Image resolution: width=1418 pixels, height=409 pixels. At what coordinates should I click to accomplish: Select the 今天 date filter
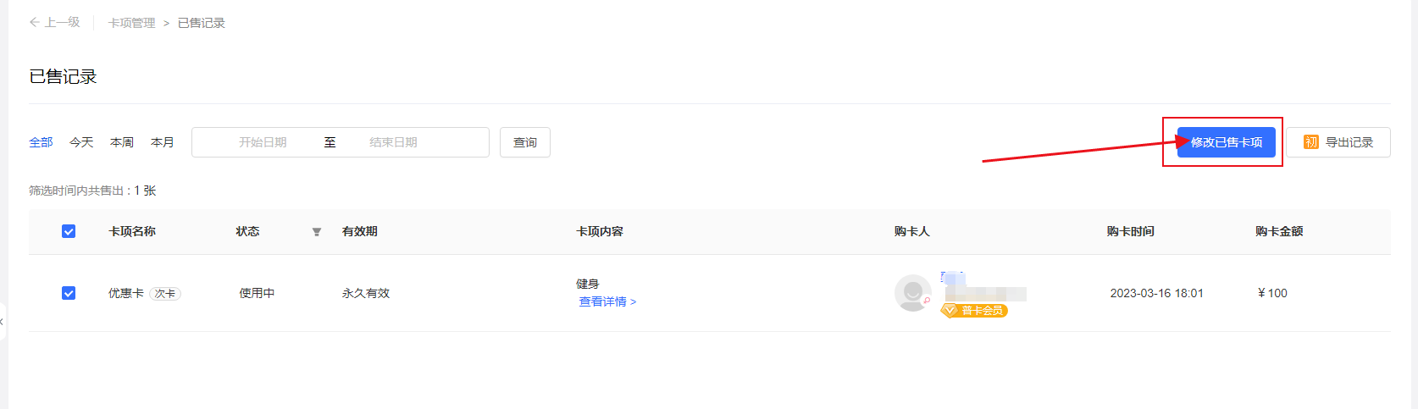[81, 142]
